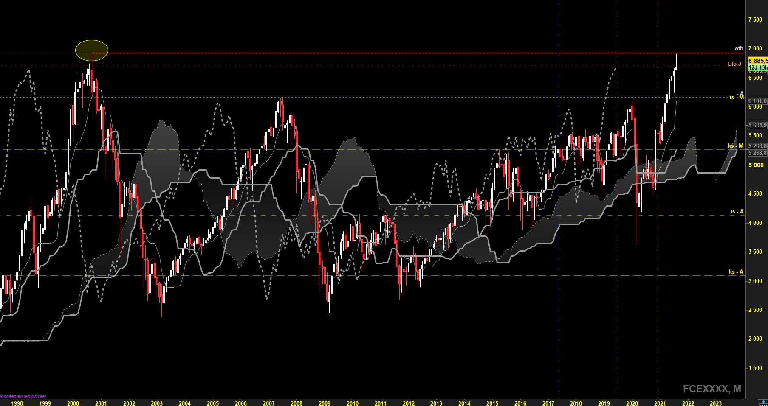The height and width of the screenshot is (406, 768).
Task: Click the 2017 label on the time axis
Action: (x=548, y=403)
